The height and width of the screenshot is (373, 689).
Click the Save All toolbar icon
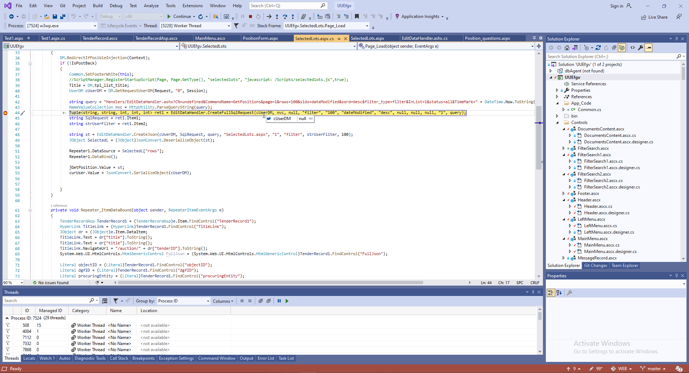point(63,16)
